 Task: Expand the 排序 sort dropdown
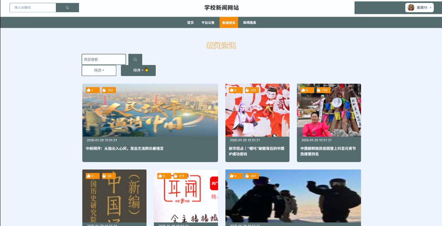138,70
